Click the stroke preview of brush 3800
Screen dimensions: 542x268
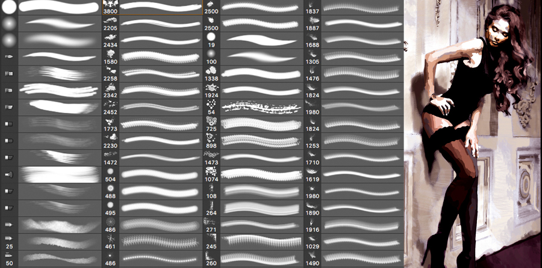pos(161,8)
